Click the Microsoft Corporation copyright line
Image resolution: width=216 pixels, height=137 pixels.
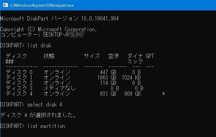pyautogui.click(x=48, y=29)
